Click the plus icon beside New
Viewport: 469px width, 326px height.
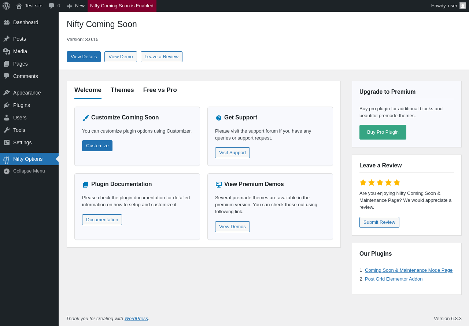click(x=69, y=6)
